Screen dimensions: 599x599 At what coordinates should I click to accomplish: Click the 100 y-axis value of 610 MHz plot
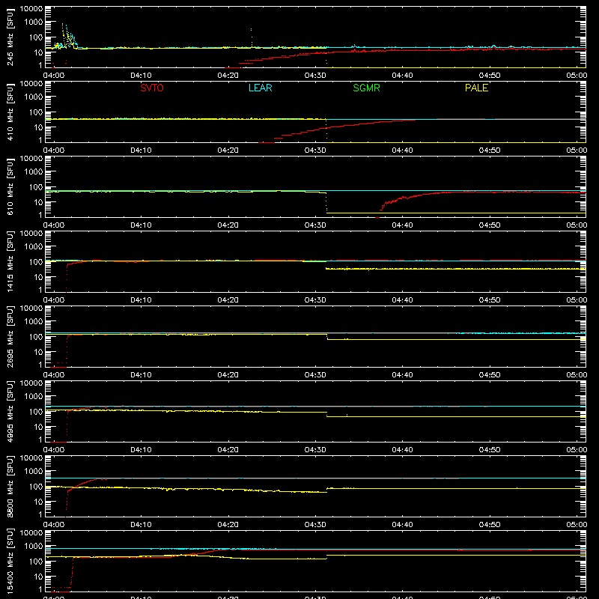36,187
